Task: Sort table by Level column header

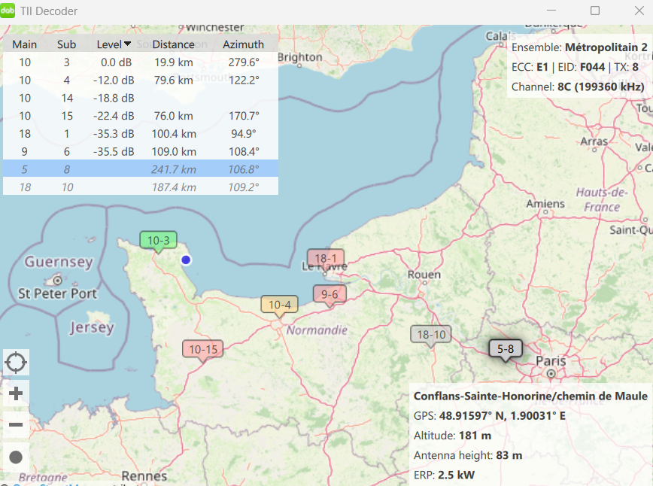Action: [x=109, y=44]
